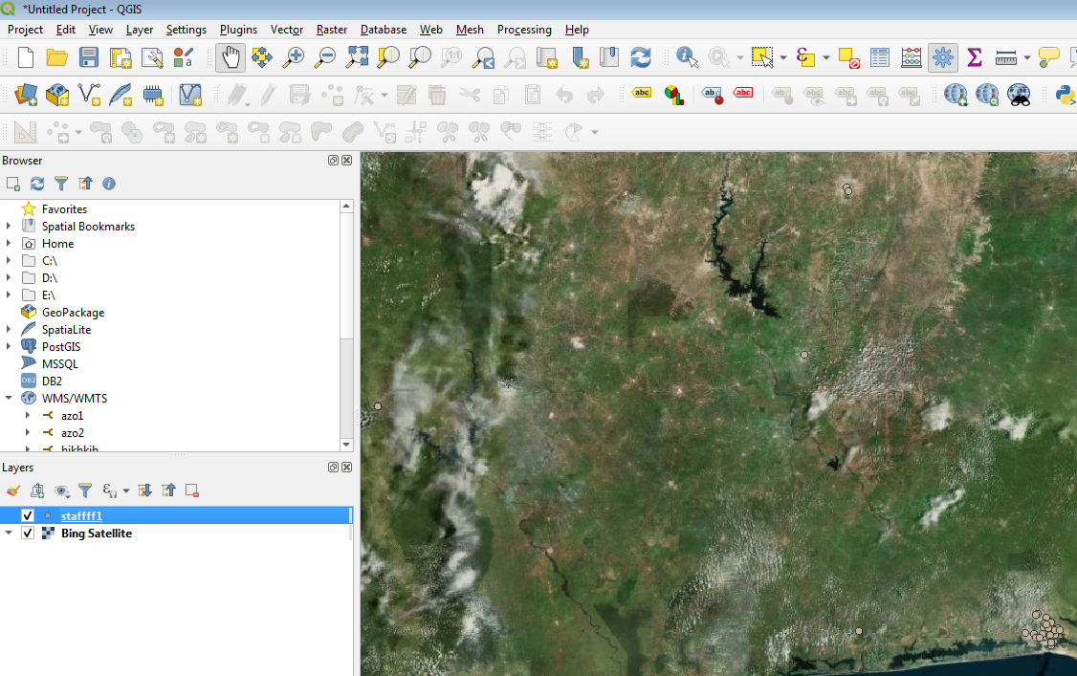Open the Data Source Manager
The image size is (1077, 676).
click(25, 96)
